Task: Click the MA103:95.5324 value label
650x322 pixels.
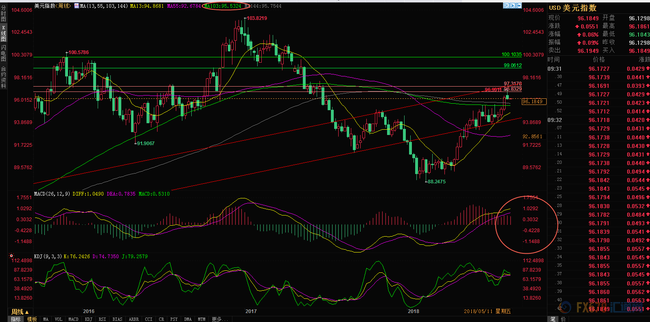Action: [223, 6]
